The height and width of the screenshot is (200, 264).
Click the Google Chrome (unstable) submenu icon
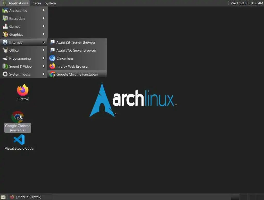tap(52, 74)
